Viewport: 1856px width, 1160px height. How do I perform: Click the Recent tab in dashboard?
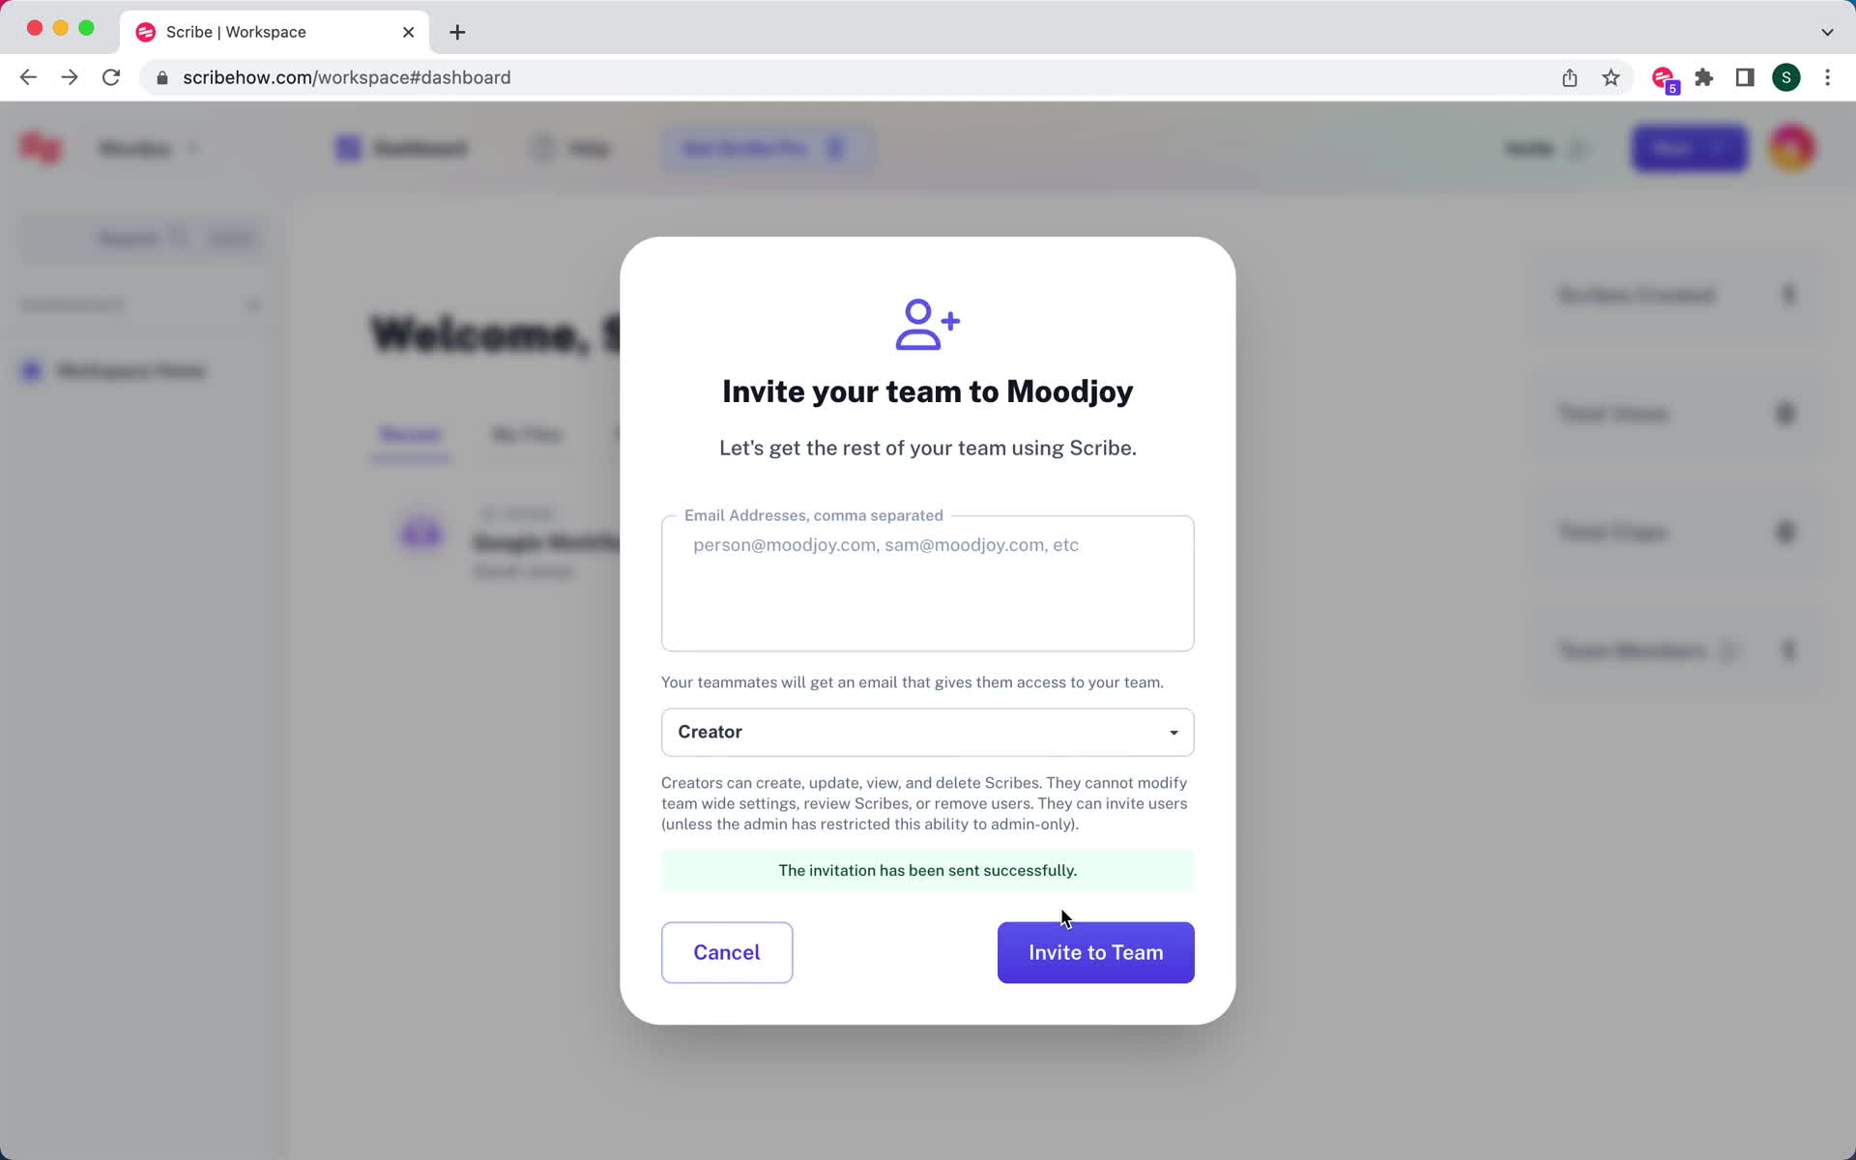pos(410,434)
